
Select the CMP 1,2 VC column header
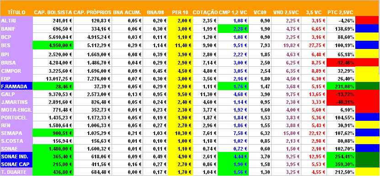[x=233, y=12]
